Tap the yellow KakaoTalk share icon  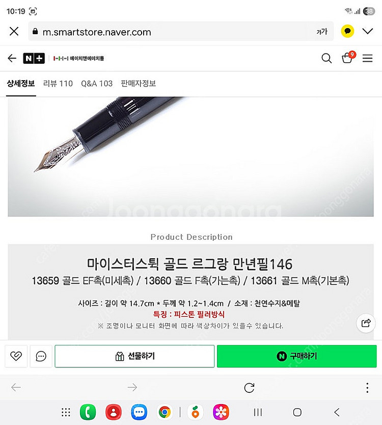[x=347, y=31]
